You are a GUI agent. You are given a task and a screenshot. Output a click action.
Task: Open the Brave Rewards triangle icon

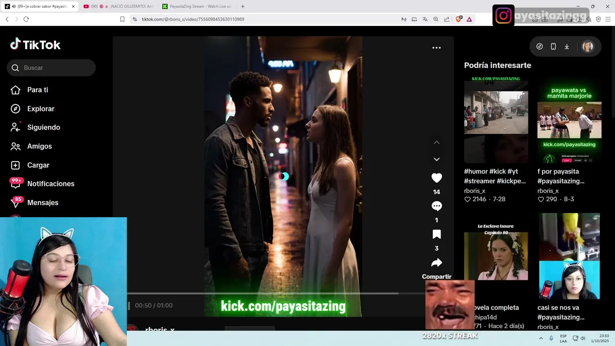469,19
